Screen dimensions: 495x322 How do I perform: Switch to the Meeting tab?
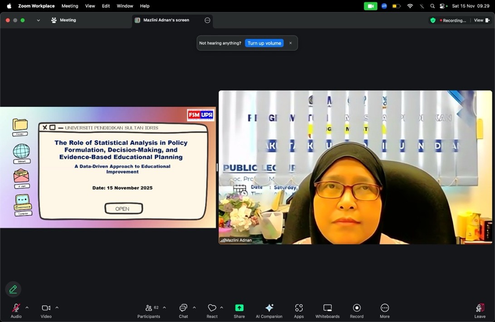click(64, 20)
